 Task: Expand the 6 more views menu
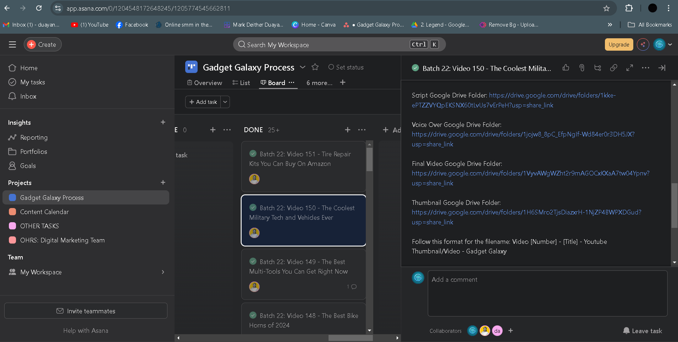tap(319, 83)
